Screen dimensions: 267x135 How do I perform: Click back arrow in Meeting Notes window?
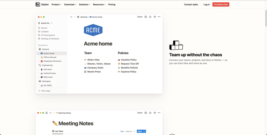(50, 113)
